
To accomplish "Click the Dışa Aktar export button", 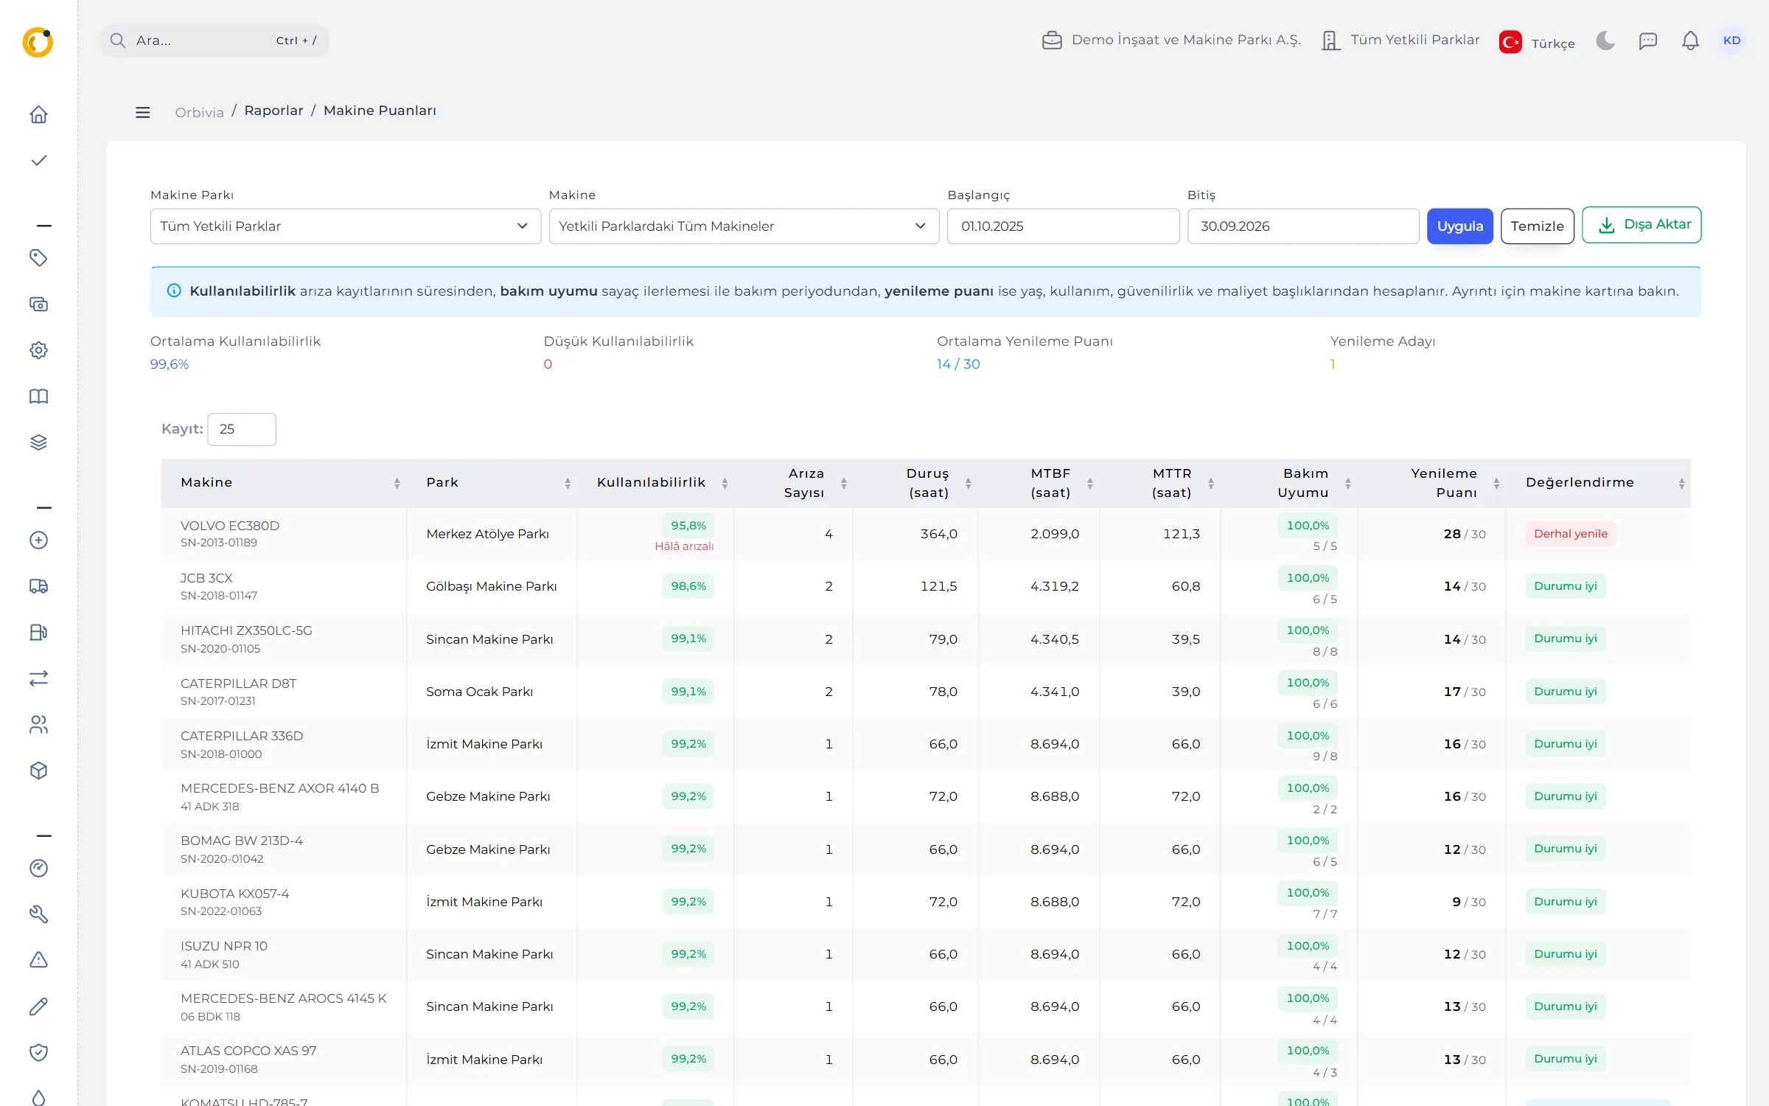I will coord(1641,225).
